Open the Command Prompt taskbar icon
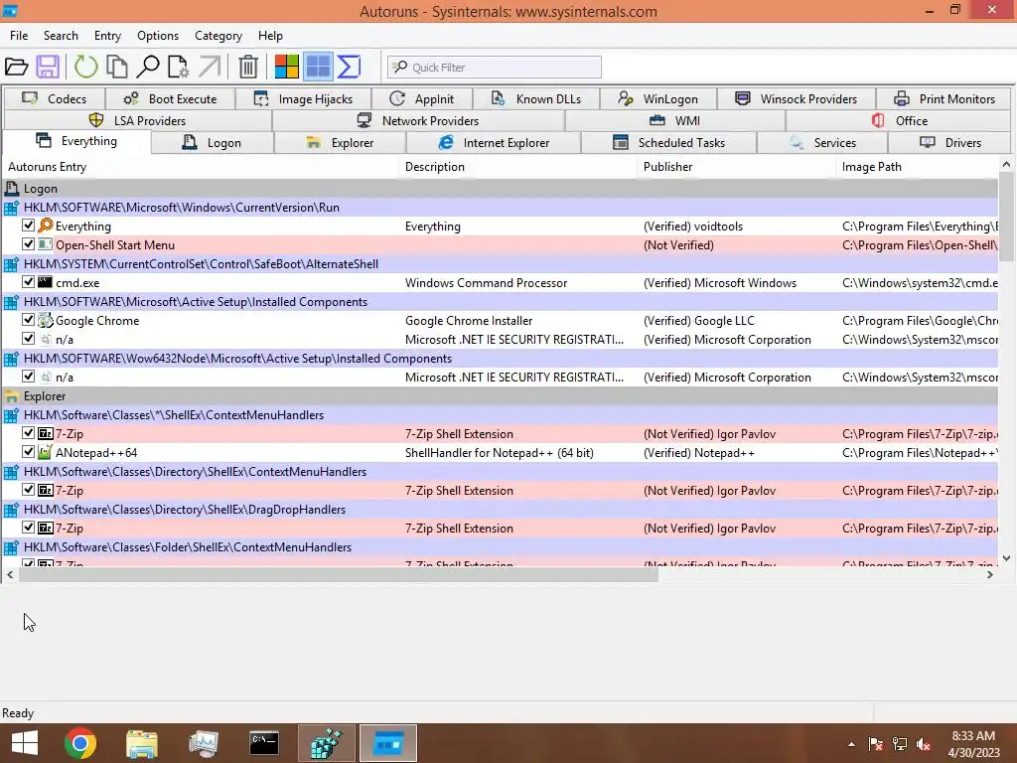 click(x=264, y=743)
